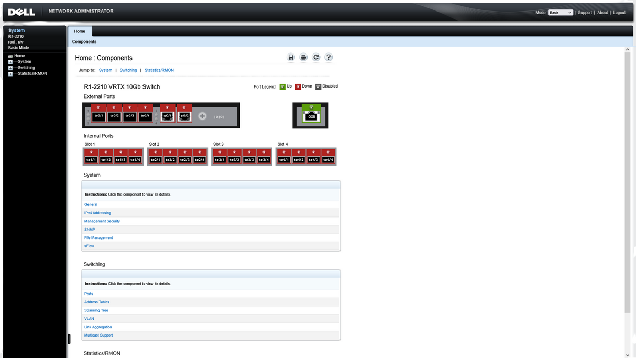Expand the Switching tree node
Screen dimensions: 636x358
(10, 68)
